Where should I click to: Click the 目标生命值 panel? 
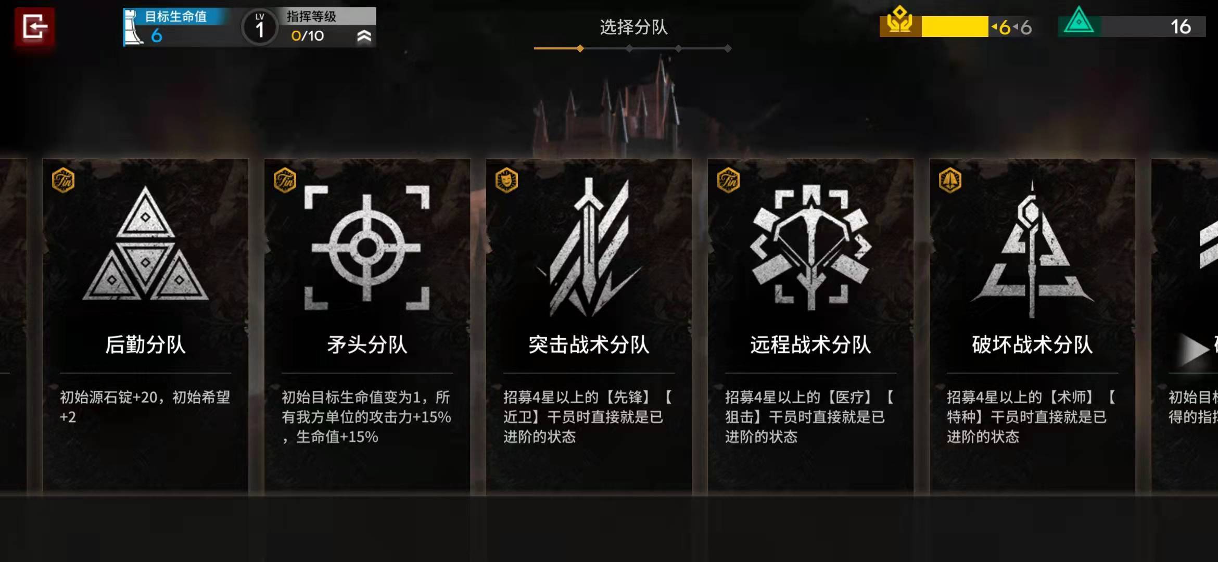(x=177, y=27)
